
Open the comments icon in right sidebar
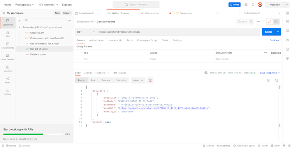coord(287,31)
